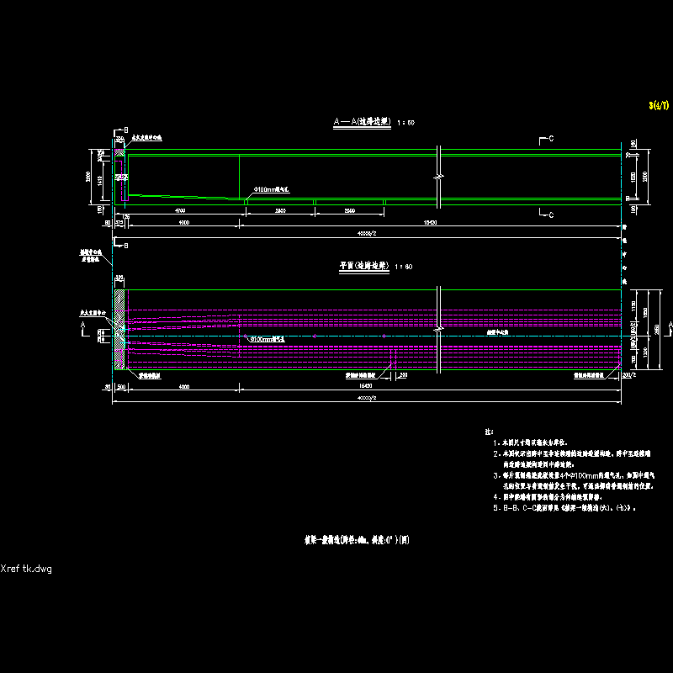Select the break-line symbol in plan view

(438, 330)
